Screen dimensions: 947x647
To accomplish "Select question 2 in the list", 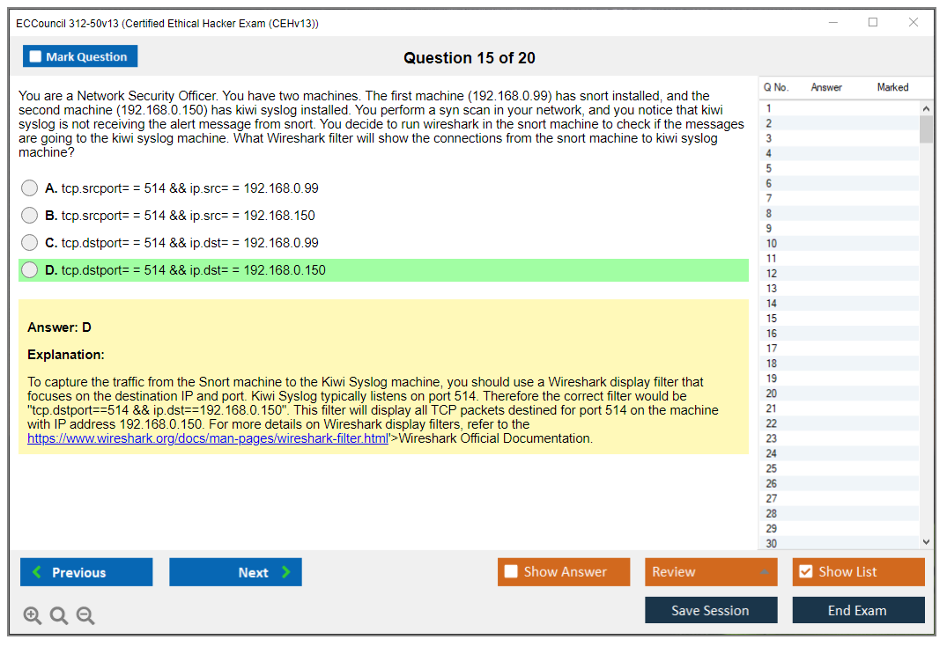I will [840, 124].
